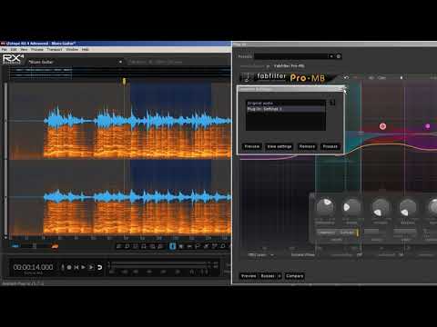Click the blue waveform view icon
The image size is (437, 327).
tap(15, 246)
